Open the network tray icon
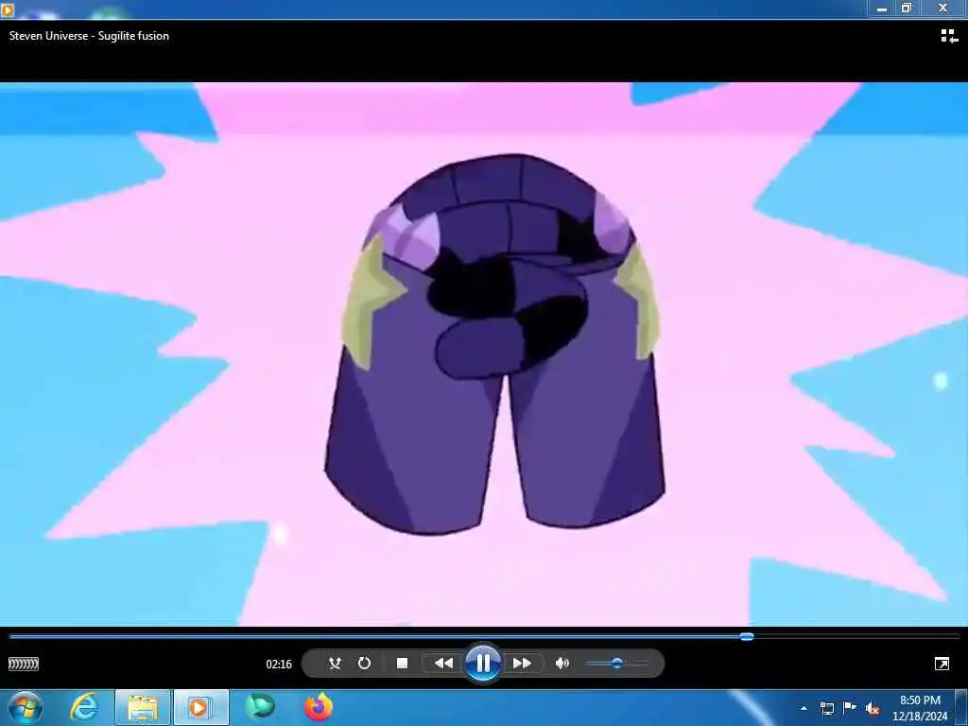 point(826,708)
